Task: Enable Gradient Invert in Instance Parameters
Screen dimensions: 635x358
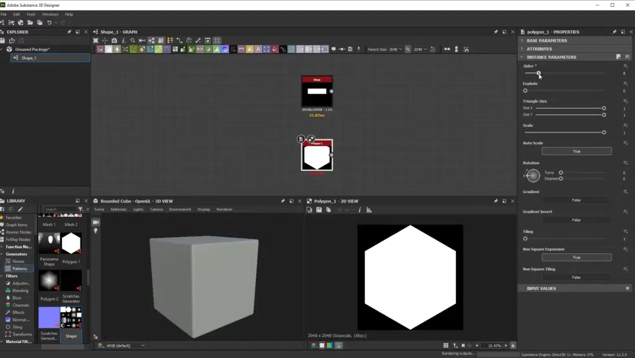Action: click(576, 220)
